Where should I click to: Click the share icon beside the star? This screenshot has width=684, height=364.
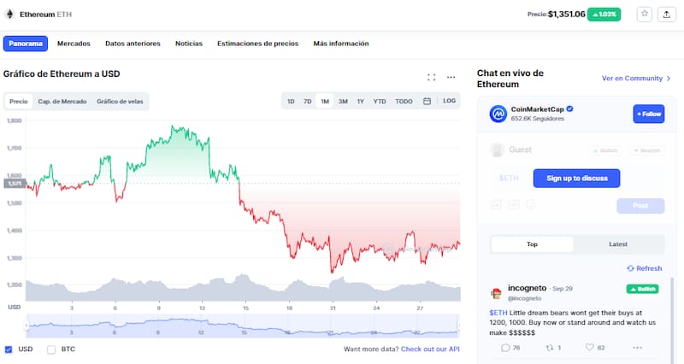pyautogui.click(x=666, y=15)
